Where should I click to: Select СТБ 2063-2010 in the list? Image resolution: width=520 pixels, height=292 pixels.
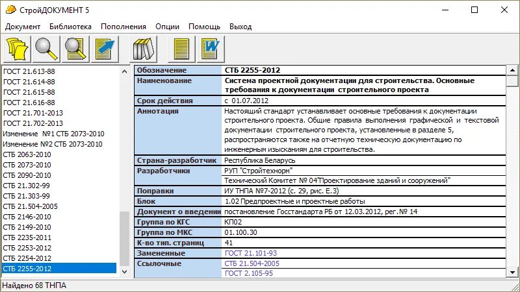coord(27,154)
